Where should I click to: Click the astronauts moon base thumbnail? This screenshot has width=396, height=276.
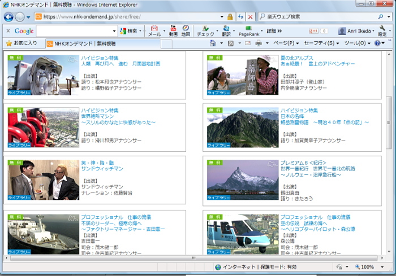pos(44,75)
